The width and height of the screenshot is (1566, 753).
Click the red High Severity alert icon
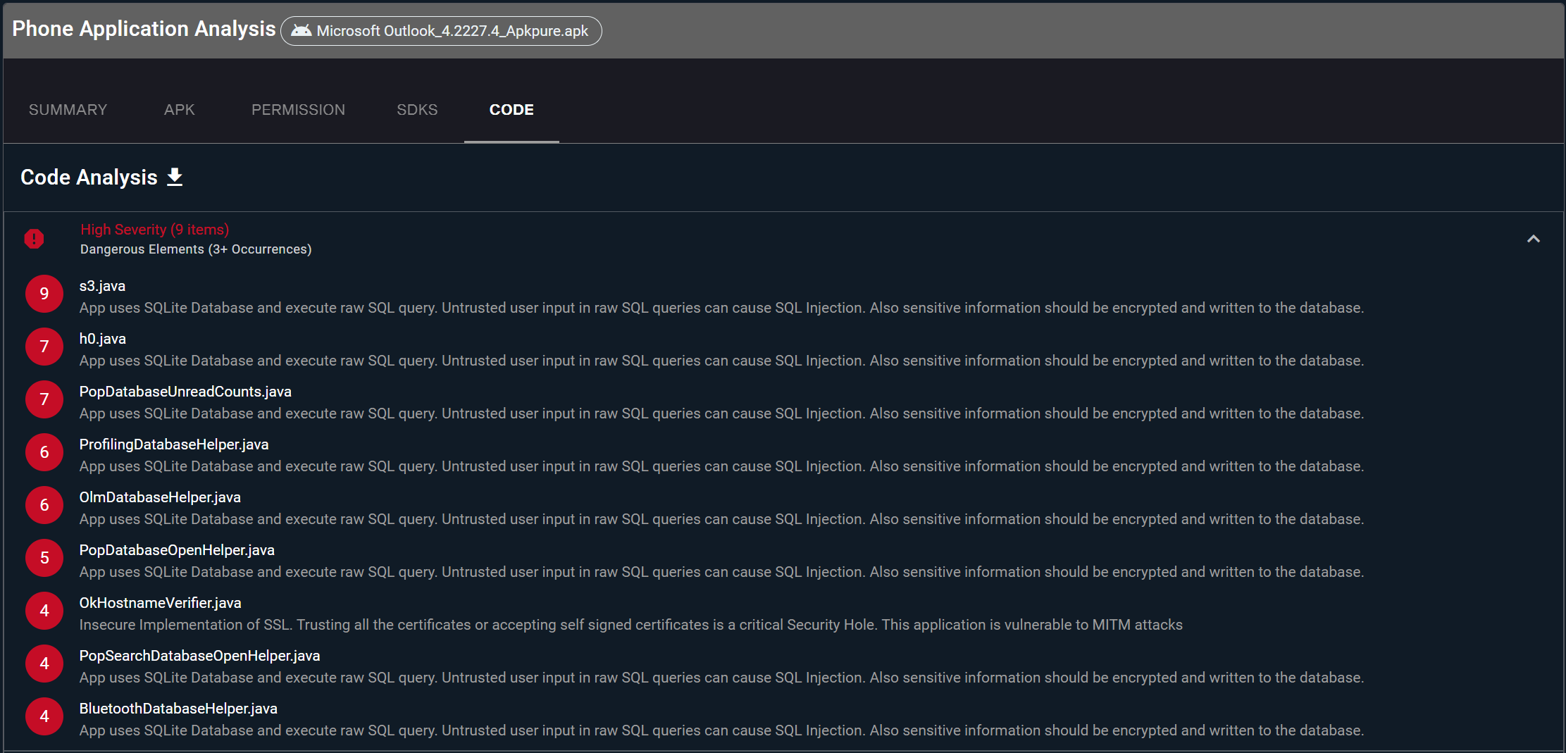click(x=34, y=239)
